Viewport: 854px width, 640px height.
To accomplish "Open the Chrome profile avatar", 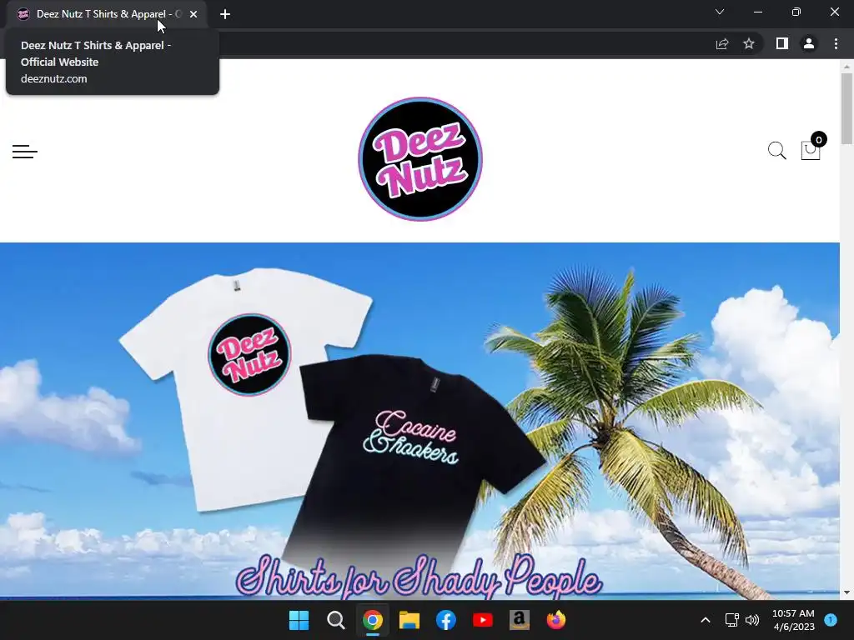I will pos(809,43).
